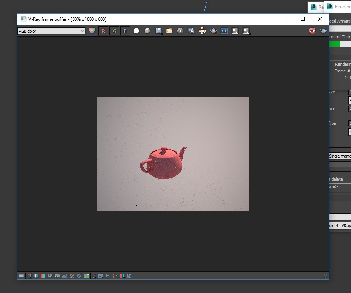Toggle the blue channel view

[x=125, y=31]
